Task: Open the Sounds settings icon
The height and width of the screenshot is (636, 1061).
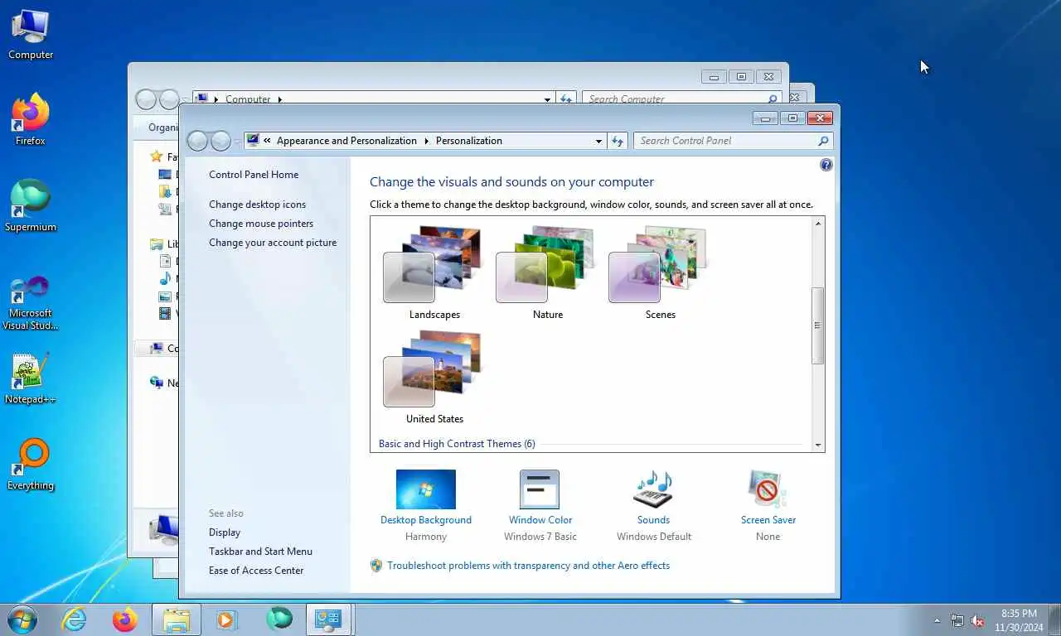Action: 653,489
